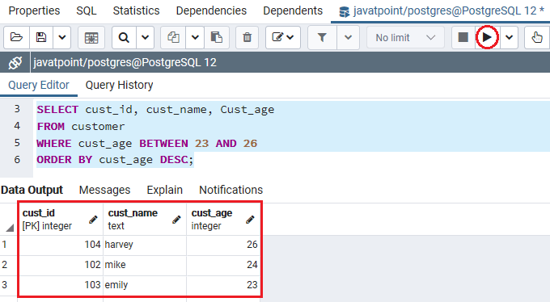
Task: Click the cust_age column header
Action: [x=223, y=220]
